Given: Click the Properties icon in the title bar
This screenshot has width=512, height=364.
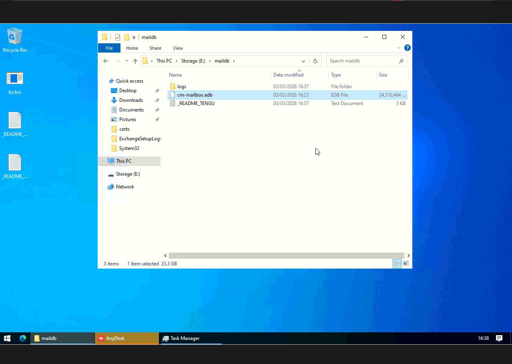Looking at the screenshot, I should [118, 37].
